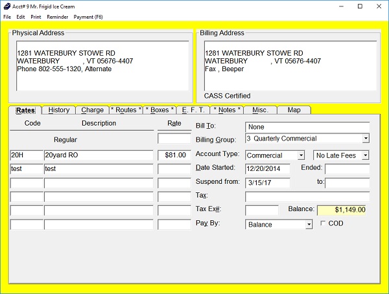Open the Pay By dropdown
The image size is (389, 294).
click(x=309, y=225)
